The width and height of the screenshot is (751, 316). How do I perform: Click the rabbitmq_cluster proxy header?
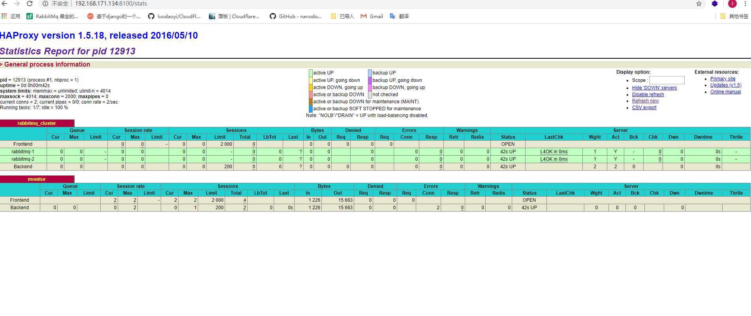pyautogui.click(x=37, y=123)
